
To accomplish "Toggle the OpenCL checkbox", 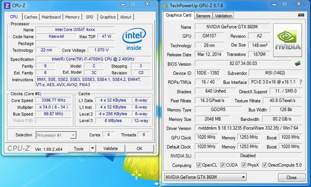I will click(x=199, y=165).
